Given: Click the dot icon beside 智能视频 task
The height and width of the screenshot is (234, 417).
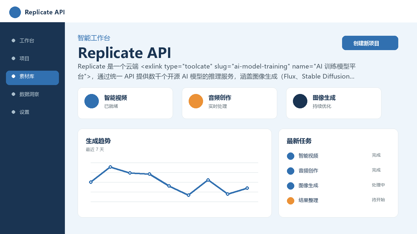Looking at the screenshot, I should click(x=290, y=156).
